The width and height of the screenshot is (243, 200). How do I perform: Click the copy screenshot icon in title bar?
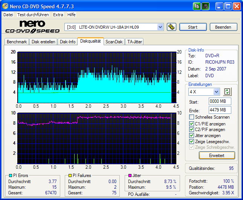(197, 6)
